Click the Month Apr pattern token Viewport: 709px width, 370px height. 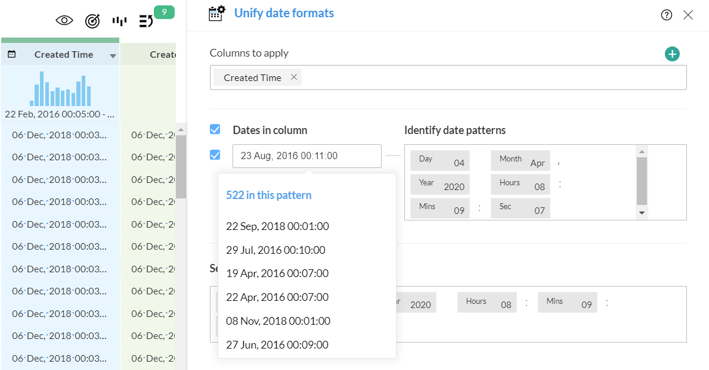click(x=520, y=161)
